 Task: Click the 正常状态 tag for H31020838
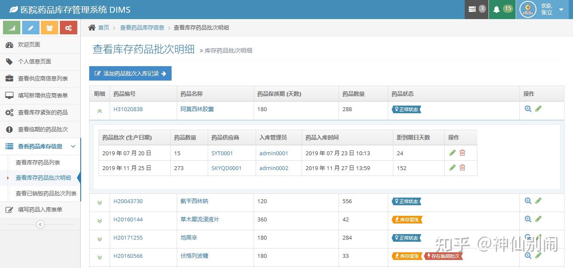point(406,109)
